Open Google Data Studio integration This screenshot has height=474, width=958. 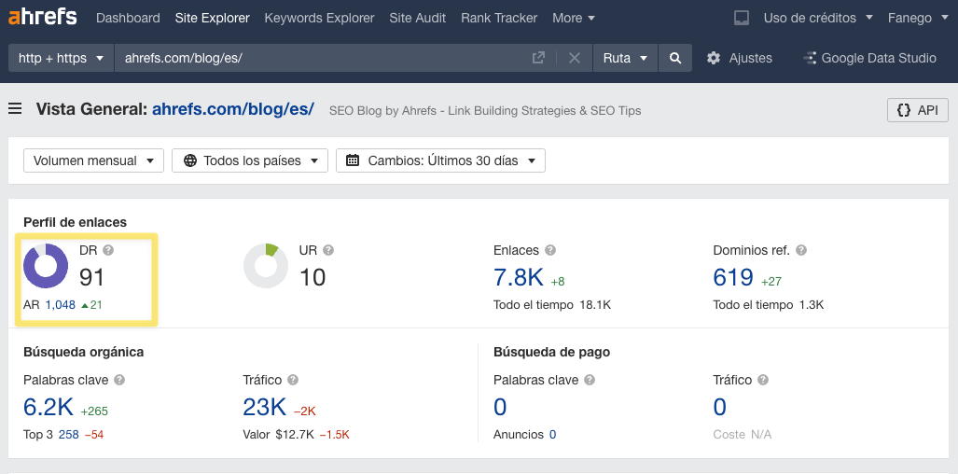point(868,58)
